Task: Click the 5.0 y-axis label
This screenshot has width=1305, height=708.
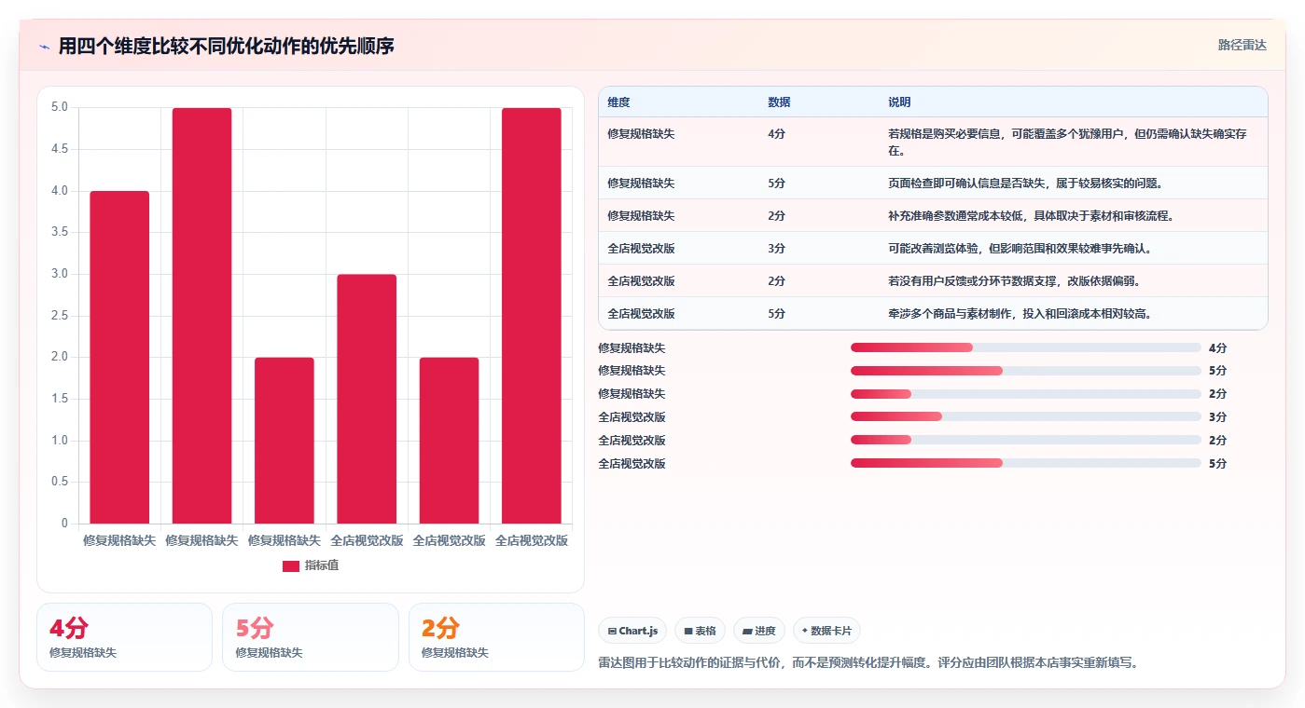Action: click(x=59, y=107)
